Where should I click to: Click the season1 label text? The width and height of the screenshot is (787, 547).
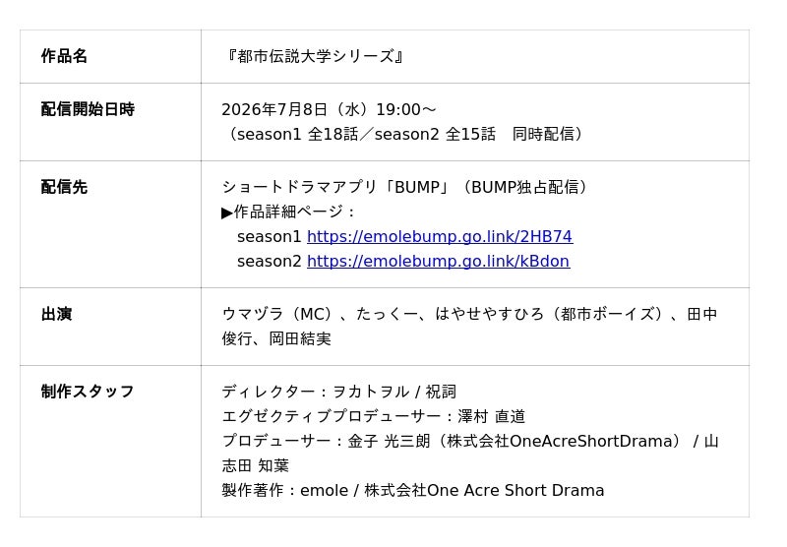[269, 236]
